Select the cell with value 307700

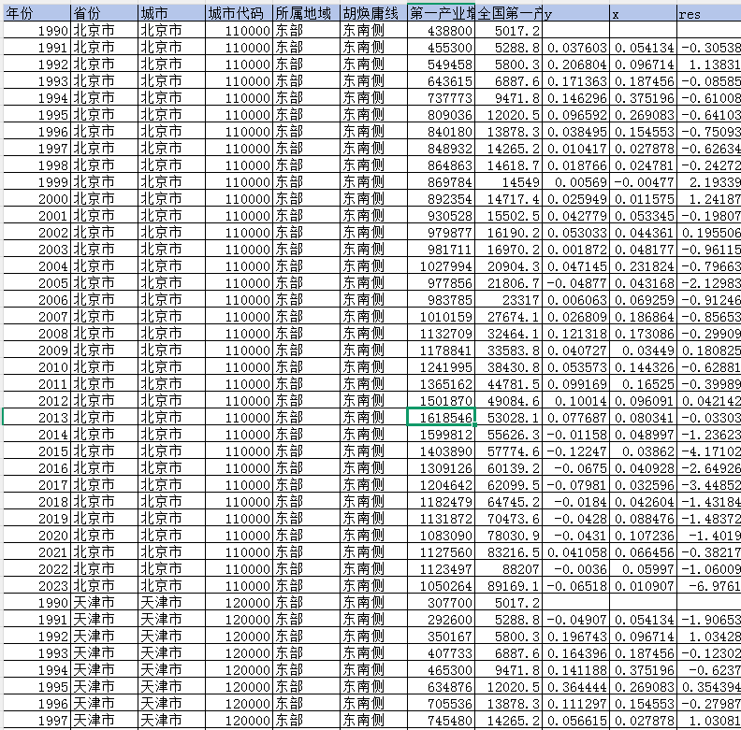point(442,603)
